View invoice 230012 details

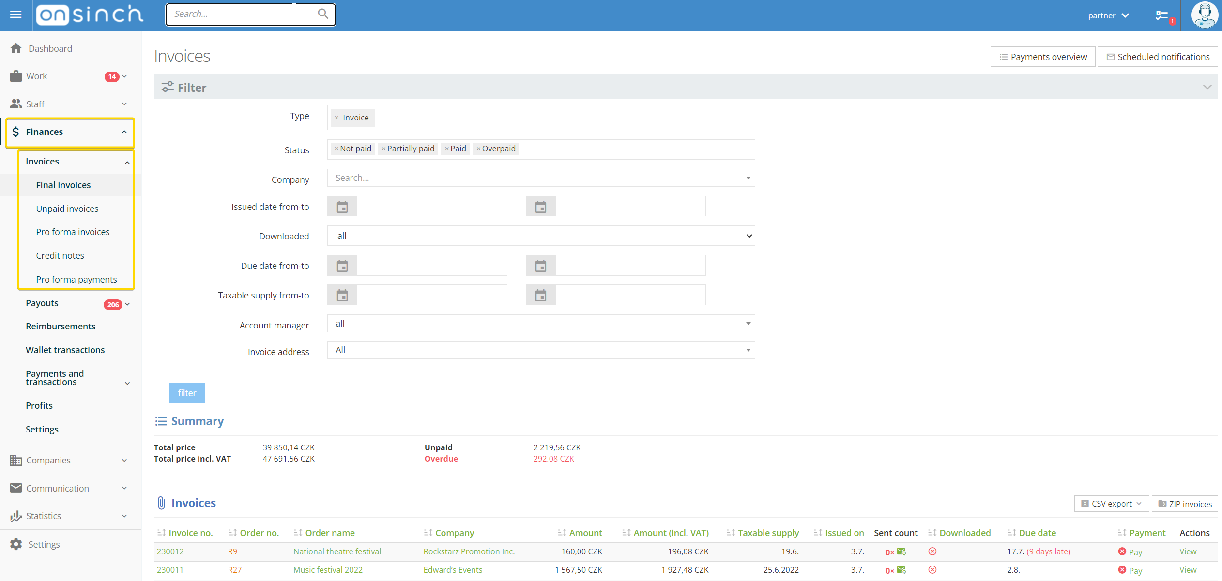(1188, 551)
